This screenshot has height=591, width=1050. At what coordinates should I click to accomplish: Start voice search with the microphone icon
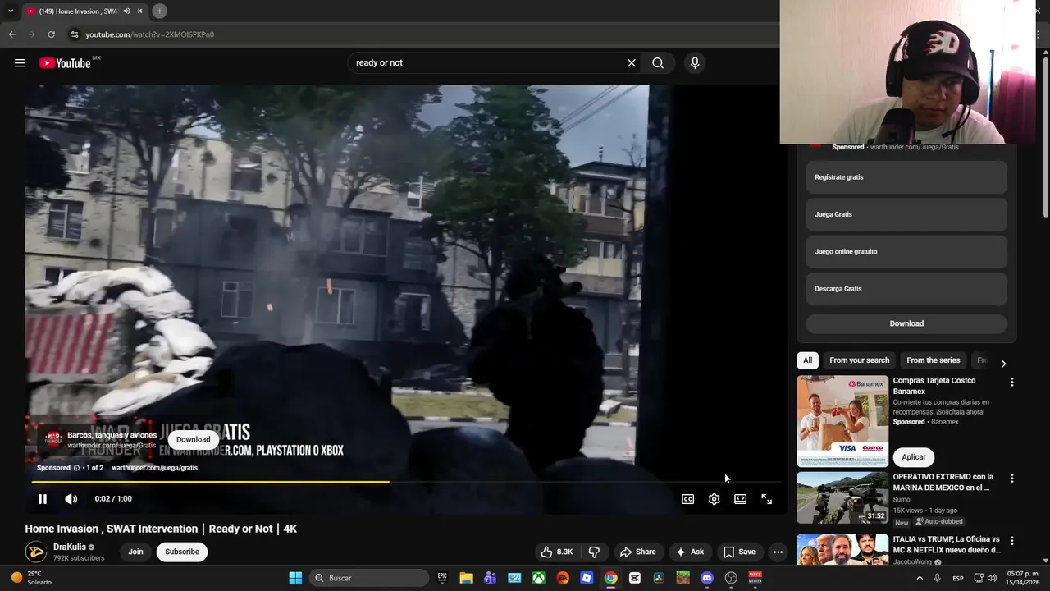[695, 63]
